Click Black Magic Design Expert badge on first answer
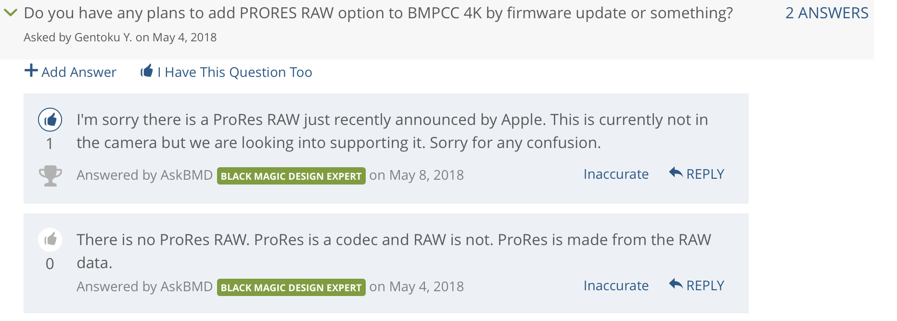The width and height of the screenshot is (897, 321). click(291, 176)
